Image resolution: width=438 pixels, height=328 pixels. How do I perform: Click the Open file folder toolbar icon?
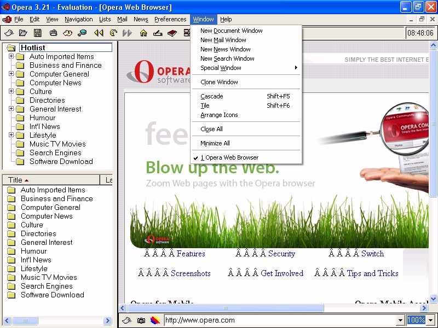pos(23,33)
